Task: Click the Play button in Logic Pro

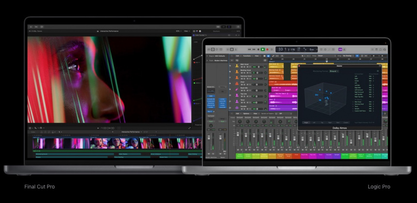Action: point(263,49)
